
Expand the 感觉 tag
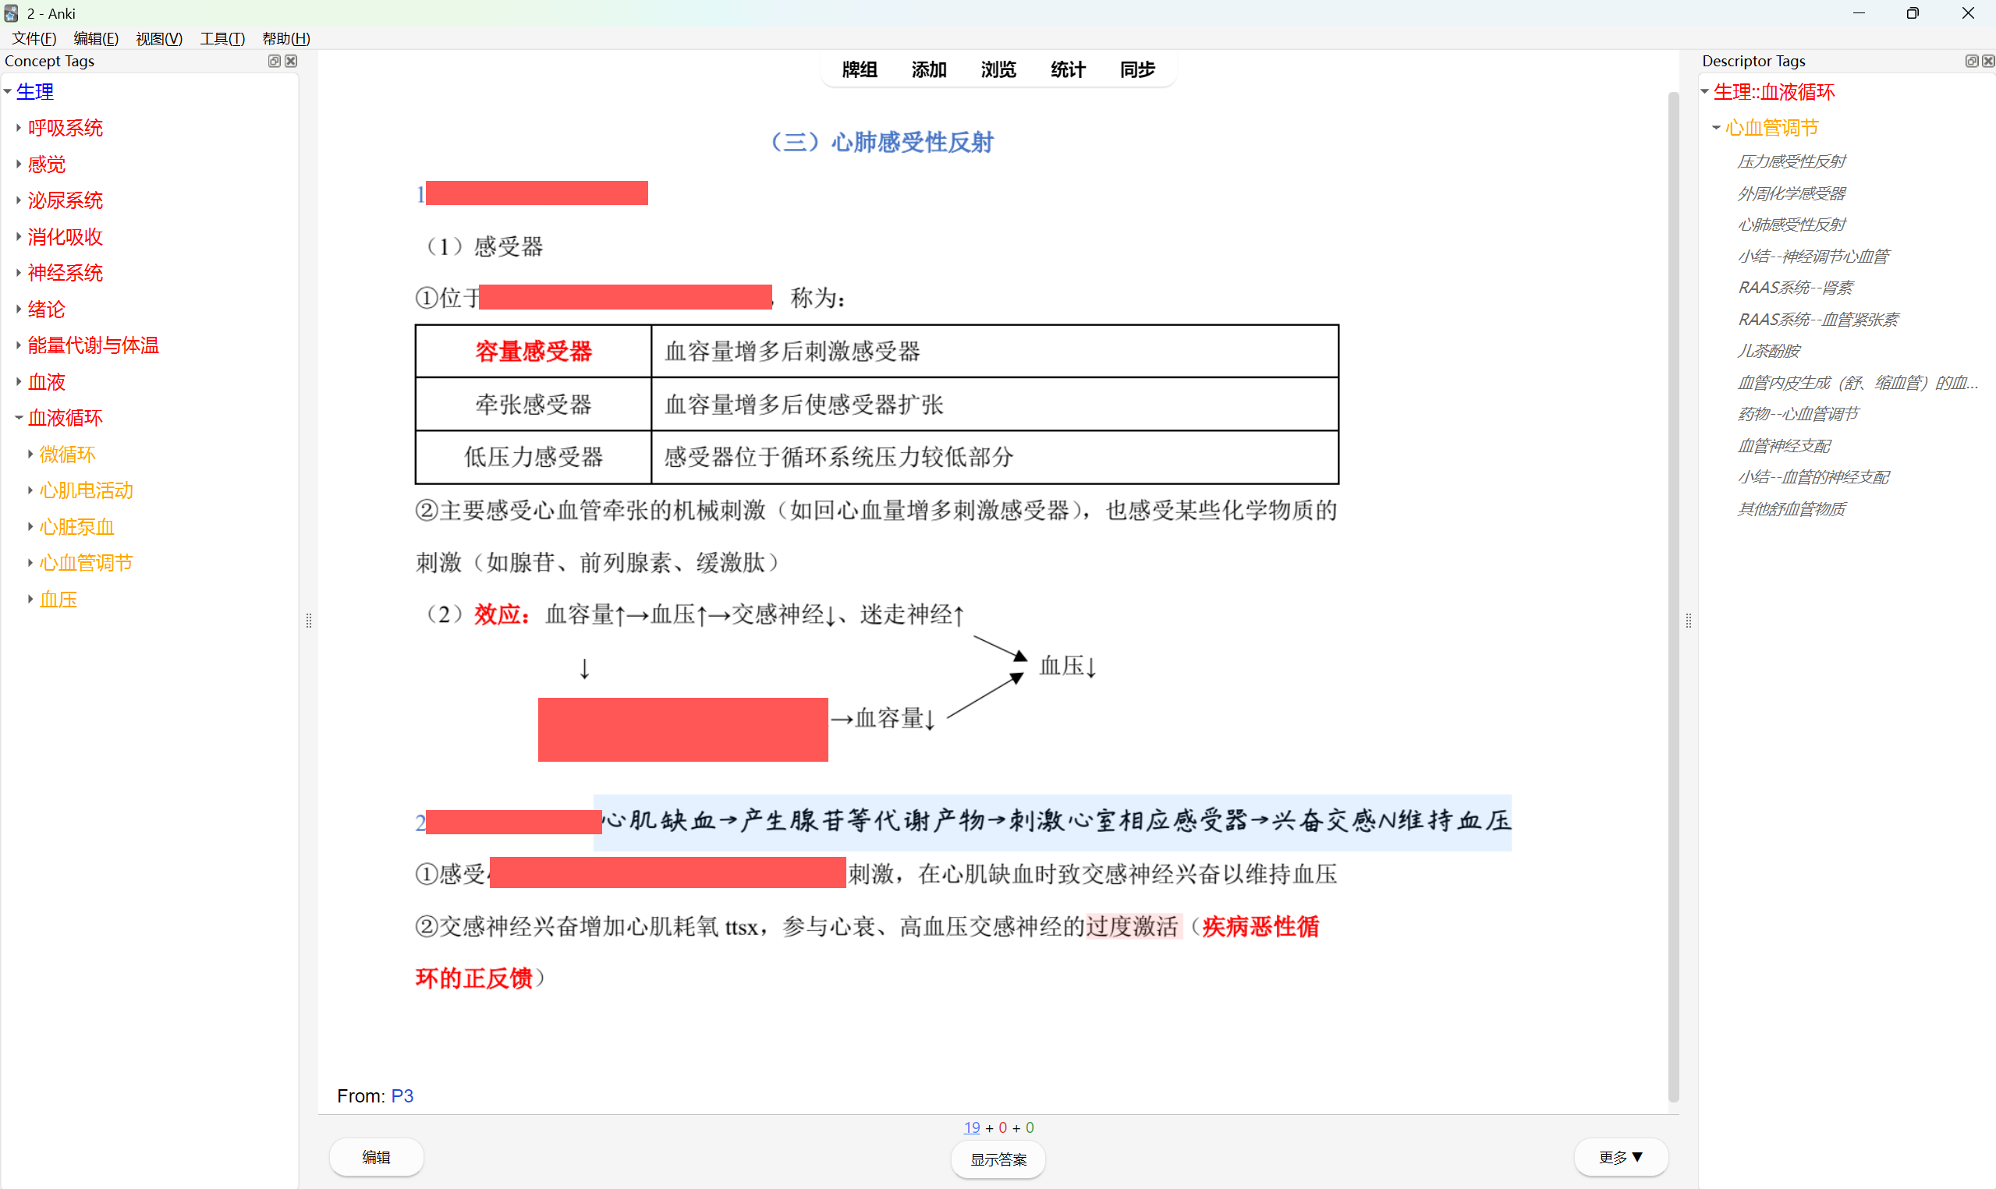19,164
